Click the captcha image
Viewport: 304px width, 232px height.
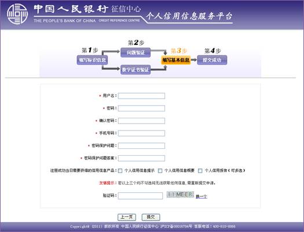(x=180, y=194)
